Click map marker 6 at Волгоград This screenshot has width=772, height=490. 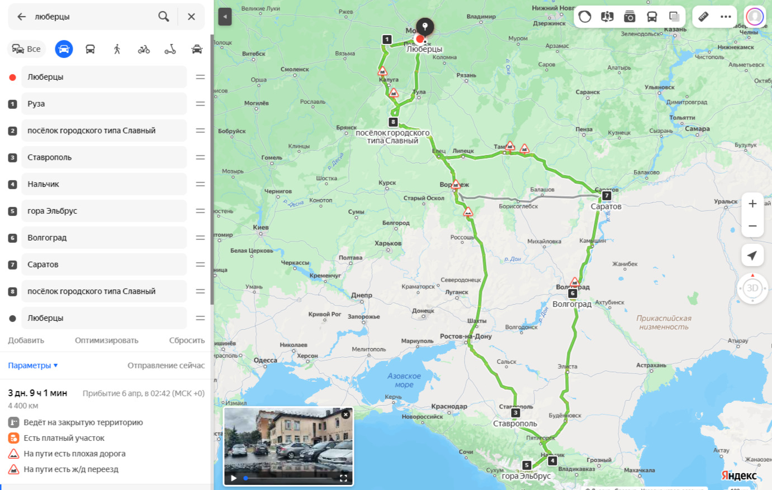[x=572, y=293]
